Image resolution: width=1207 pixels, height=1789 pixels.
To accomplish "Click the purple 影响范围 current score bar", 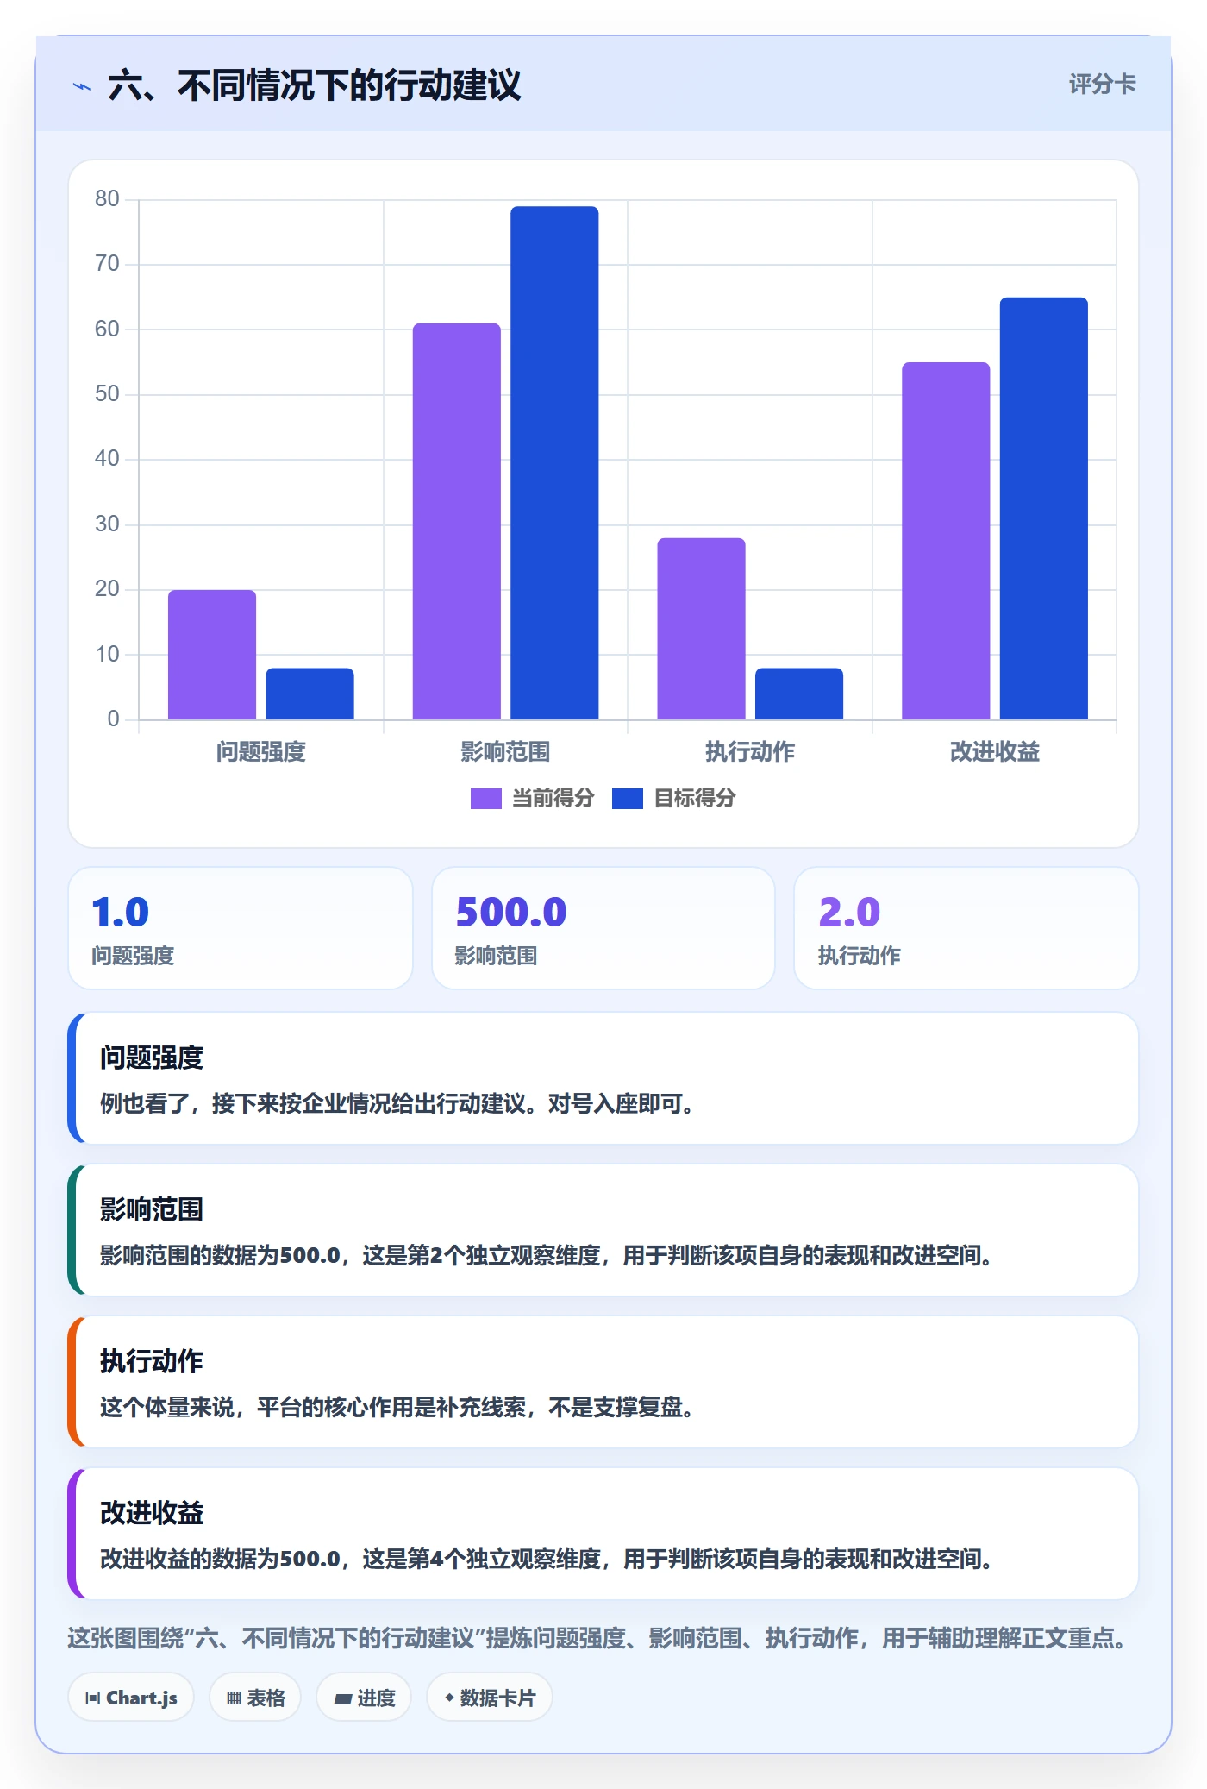I will [x=457, y=521].
